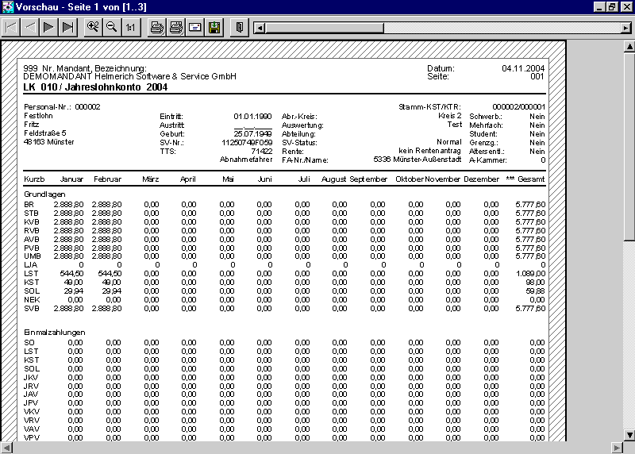The image size is (635, 454).
Task: Click '** Gesamt' column header
Action: (525, 179)
